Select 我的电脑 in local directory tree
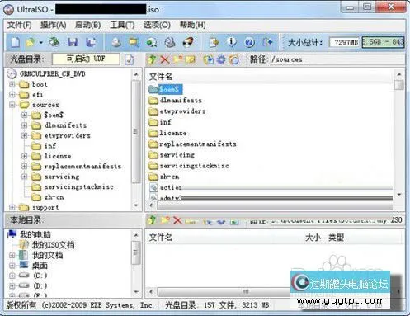 (35, 234)
